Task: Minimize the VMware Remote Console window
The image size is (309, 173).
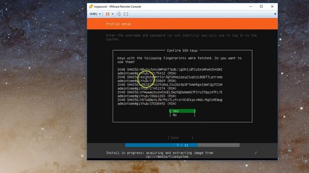Action: click(x=251, y=6)
